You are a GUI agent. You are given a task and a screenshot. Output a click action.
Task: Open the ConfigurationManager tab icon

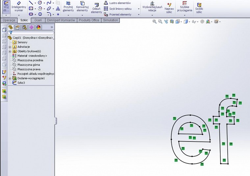coord(24,27)
